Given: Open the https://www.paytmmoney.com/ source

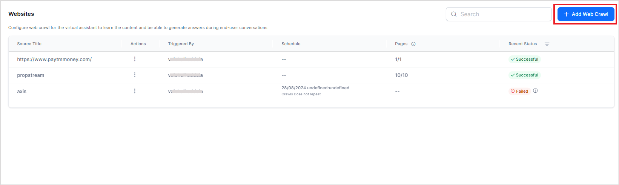Looking at the screenshot, I should (x=54, y=60).
